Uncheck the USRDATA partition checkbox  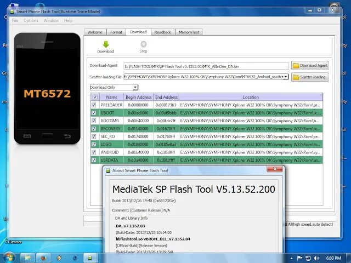(x=94, y=160)
